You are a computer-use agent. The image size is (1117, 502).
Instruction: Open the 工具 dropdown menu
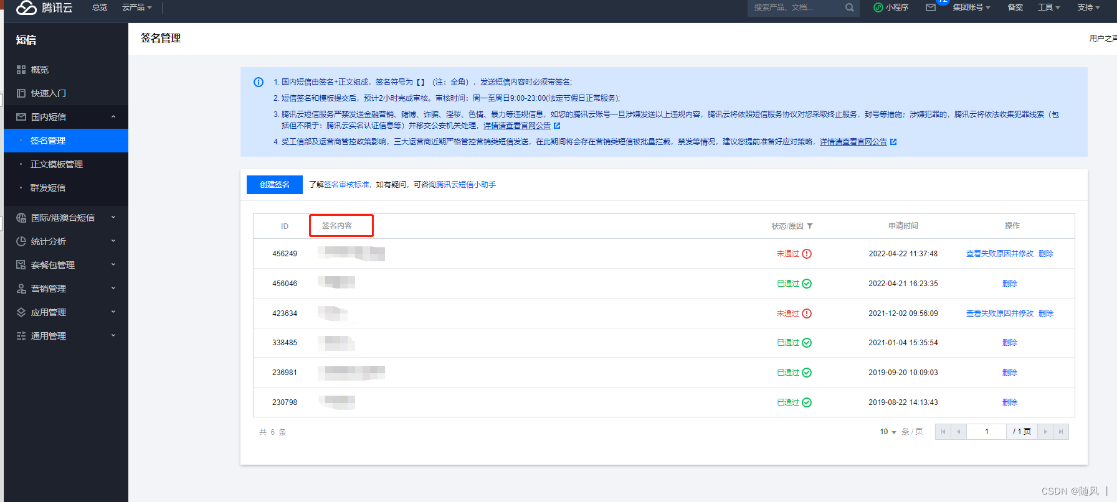[1048, 7]
